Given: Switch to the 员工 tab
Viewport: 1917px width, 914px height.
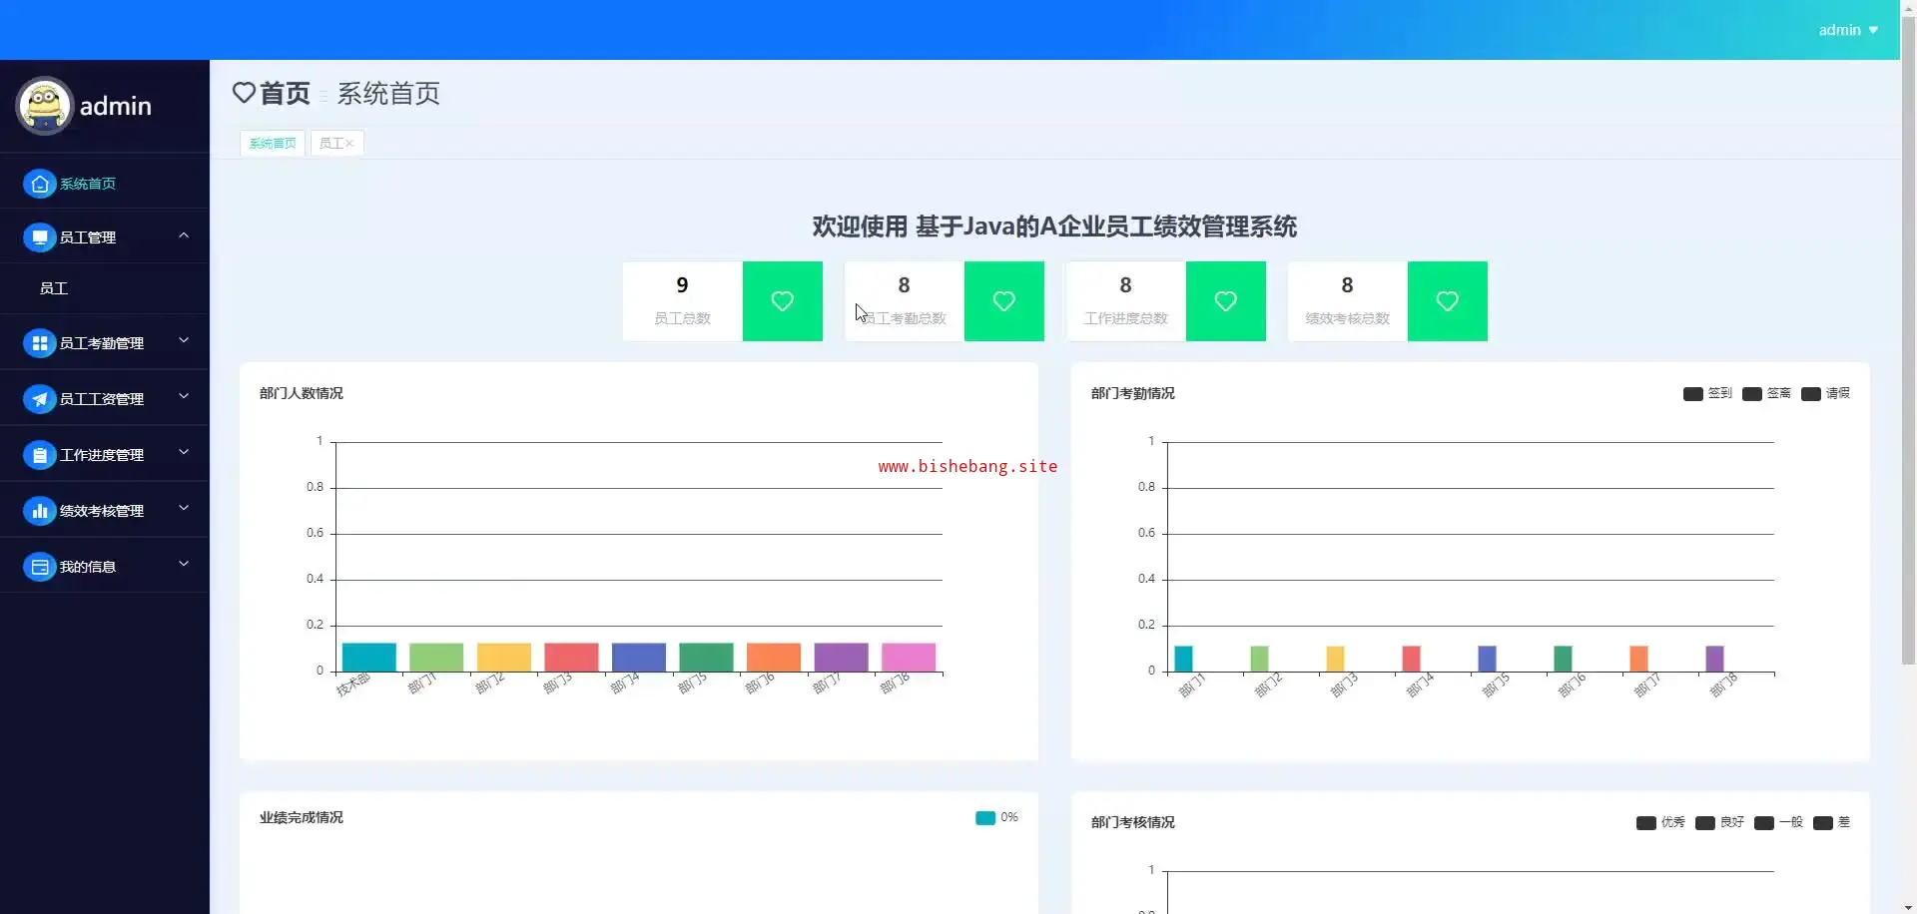Looking at the screenshot, I should point(331,144).
